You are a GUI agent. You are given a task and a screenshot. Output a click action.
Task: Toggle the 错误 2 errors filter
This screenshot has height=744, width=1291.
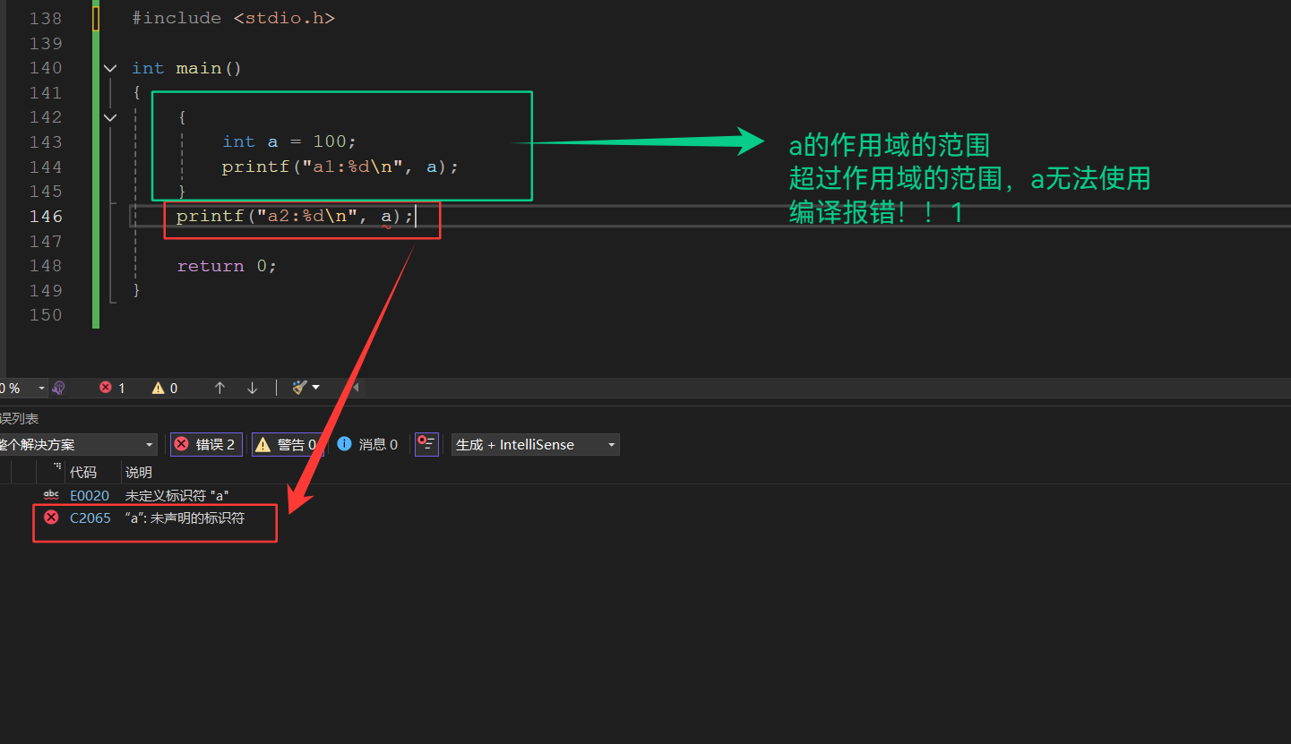click(x=206, y=444)
